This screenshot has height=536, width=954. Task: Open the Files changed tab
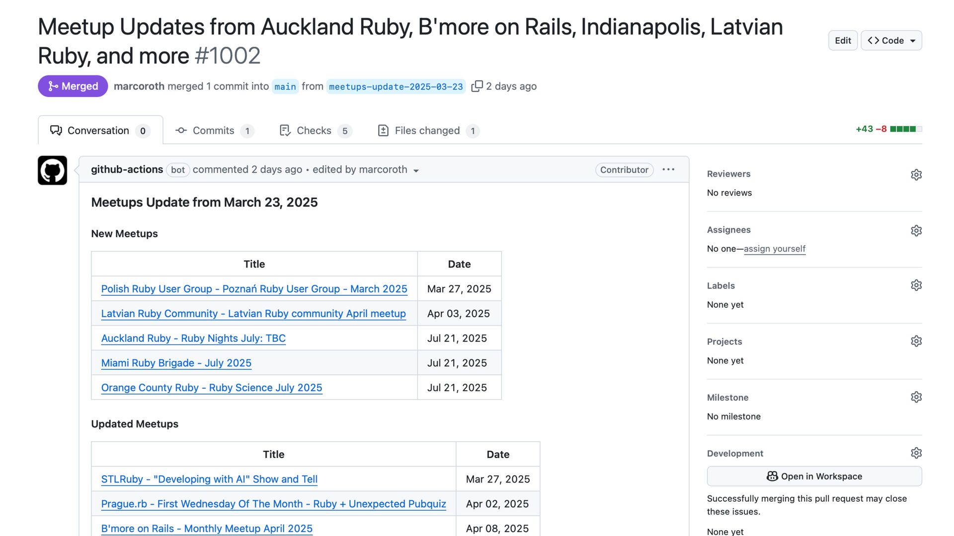(x=427, y=131)
